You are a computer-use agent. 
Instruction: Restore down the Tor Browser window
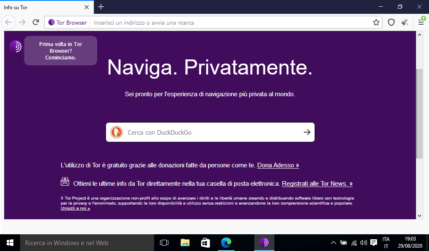pos(400,7)
